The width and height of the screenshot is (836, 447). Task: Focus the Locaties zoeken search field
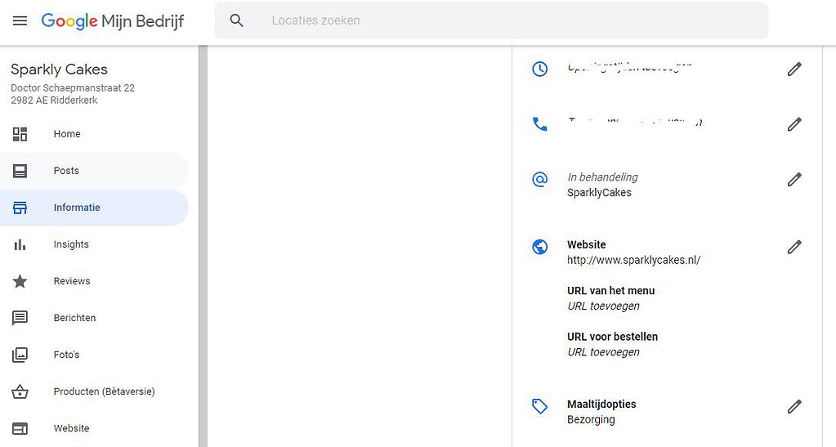(491, 20)
